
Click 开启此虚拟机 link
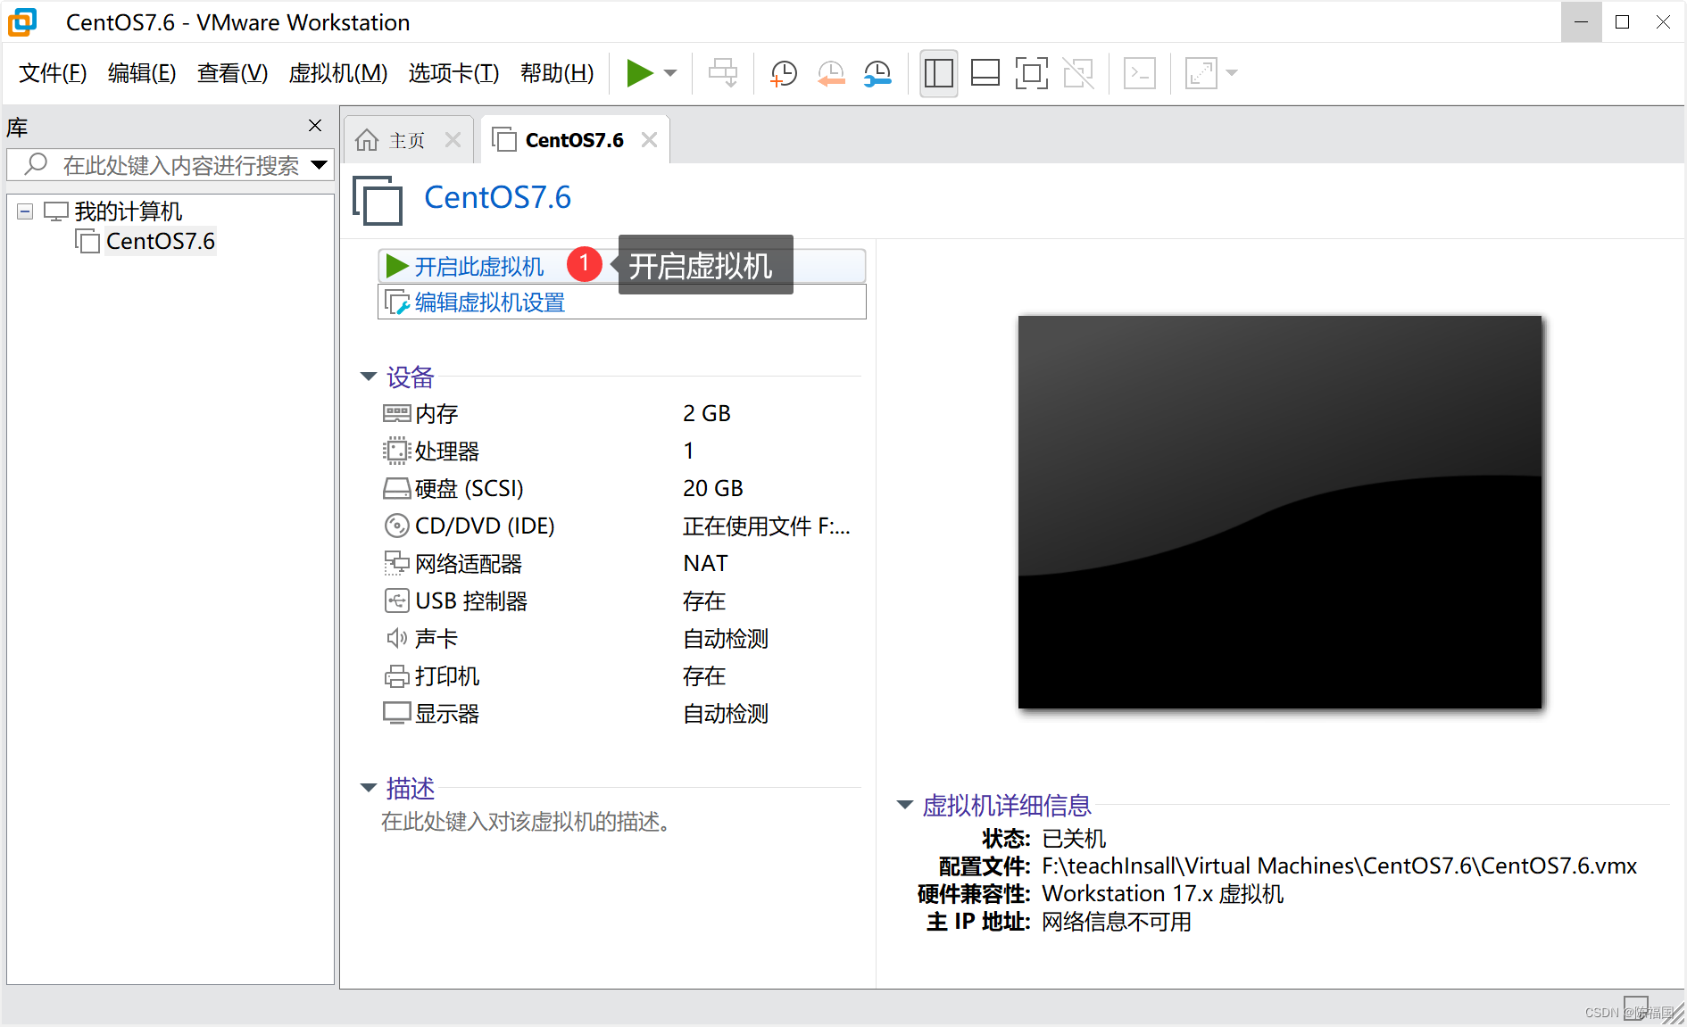[479, 266]
